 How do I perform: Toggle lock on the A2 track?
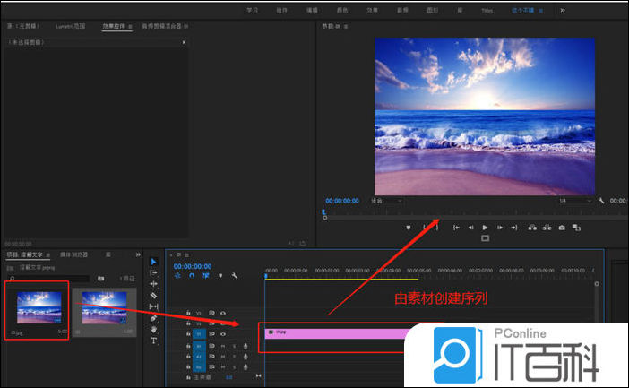(x=188, y=356)
